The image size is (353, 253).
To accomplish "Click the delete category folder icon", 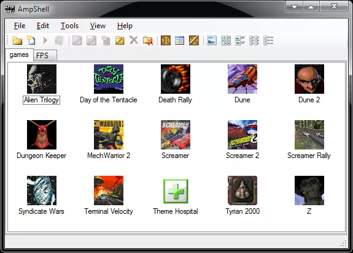I will [x=148, y=40].
